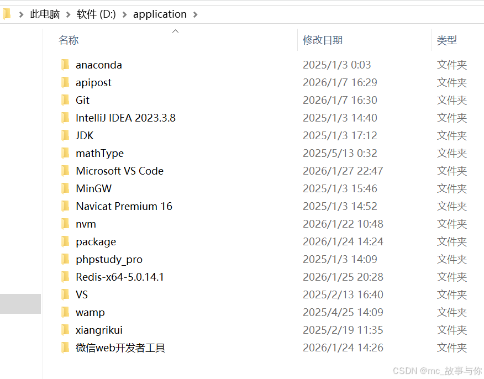Select the JDK folder name
The height and width of the screenshot is (379, 484).
pos(85,135)
